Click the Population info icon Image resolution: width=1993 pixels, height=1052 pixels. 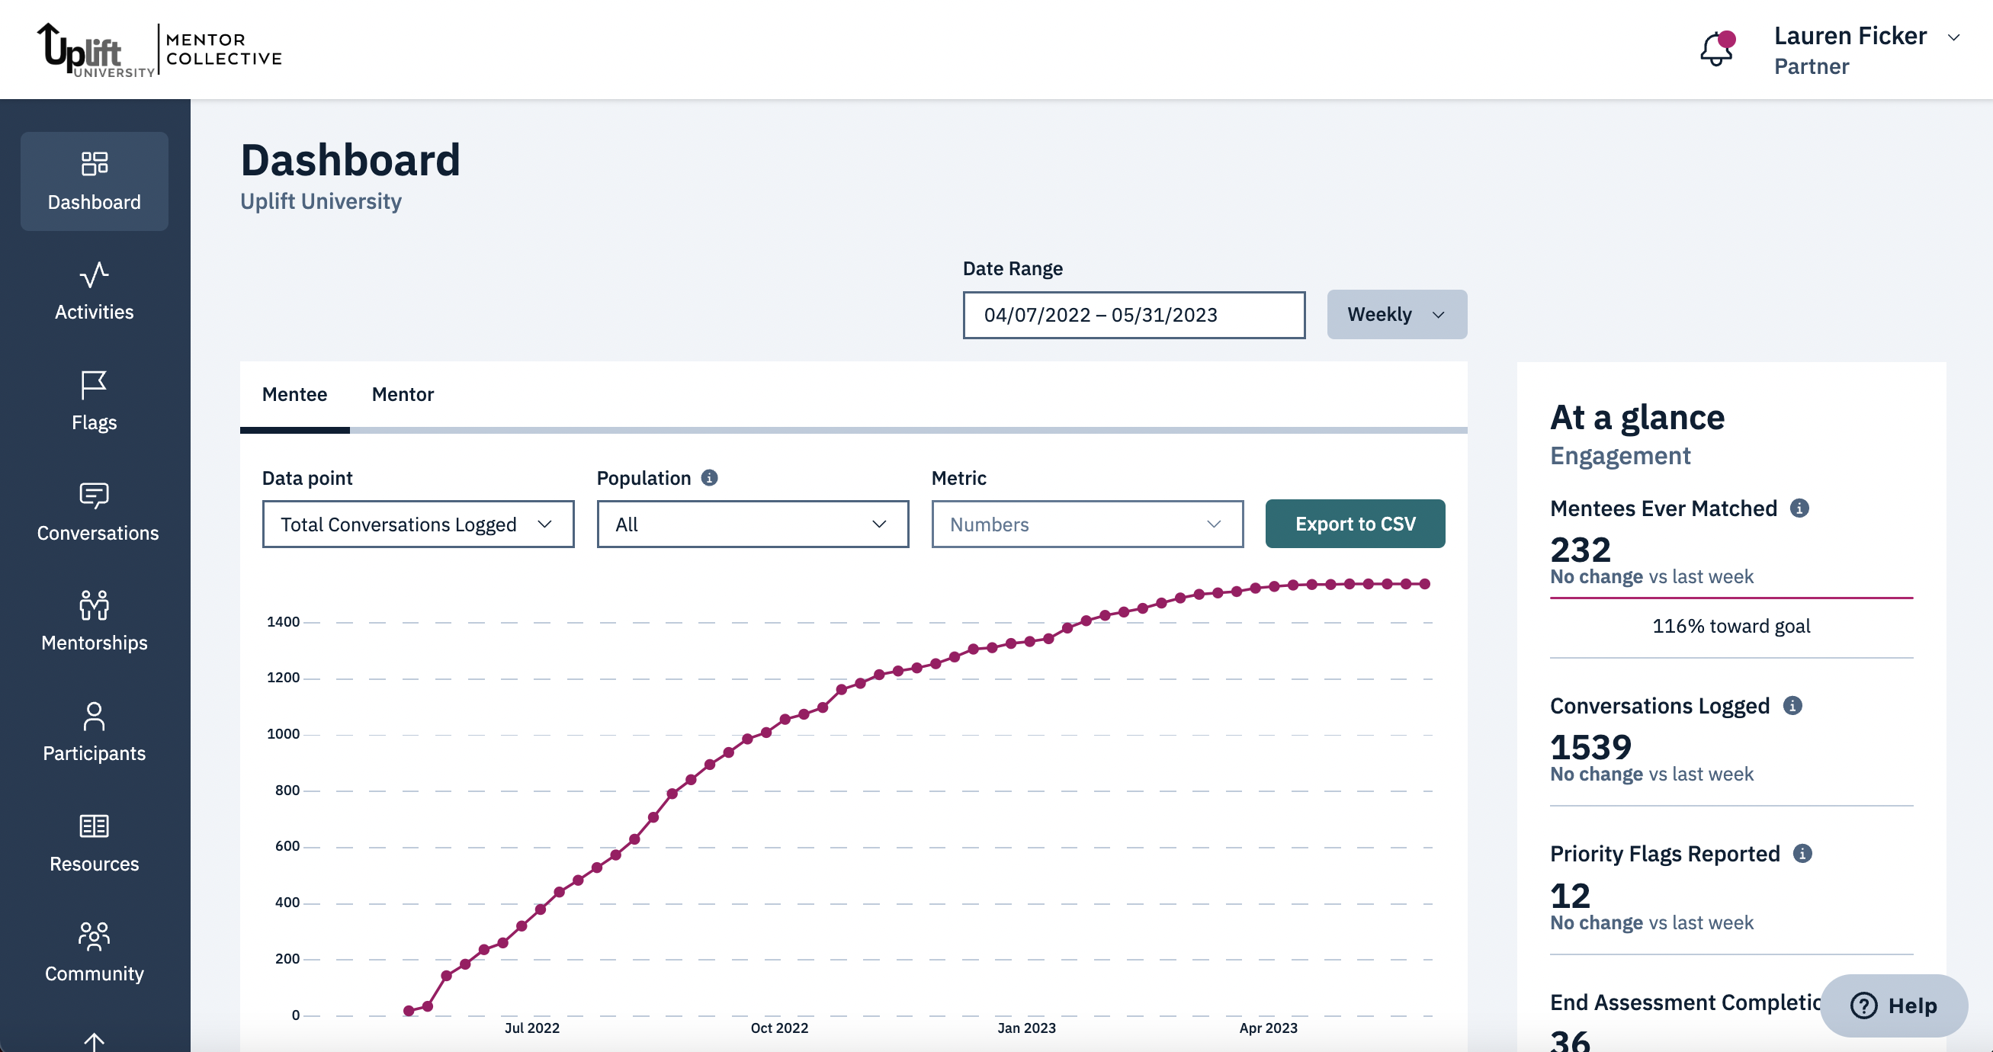click(x=709, y=478)
